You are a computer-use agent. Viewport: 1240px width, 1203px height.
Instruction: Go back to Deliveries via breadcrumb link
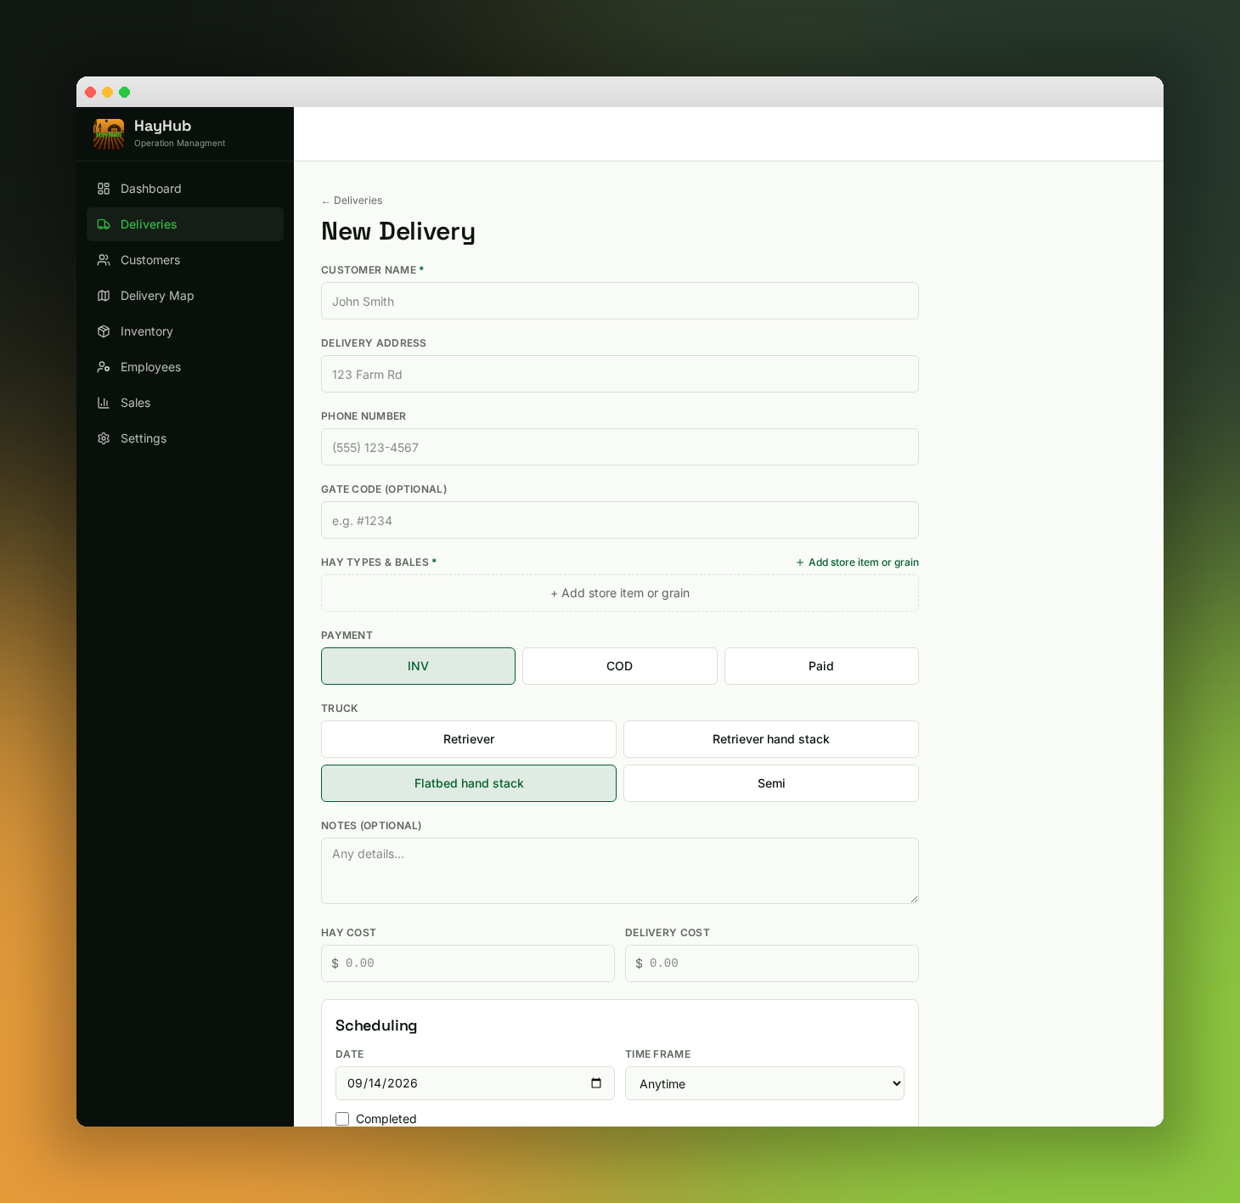click(352, 200)
